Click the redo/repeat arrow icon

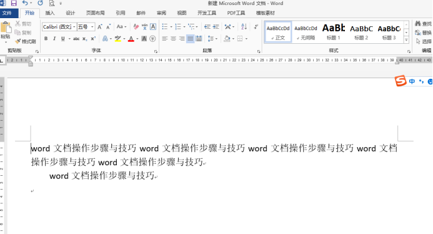(41, 3)
